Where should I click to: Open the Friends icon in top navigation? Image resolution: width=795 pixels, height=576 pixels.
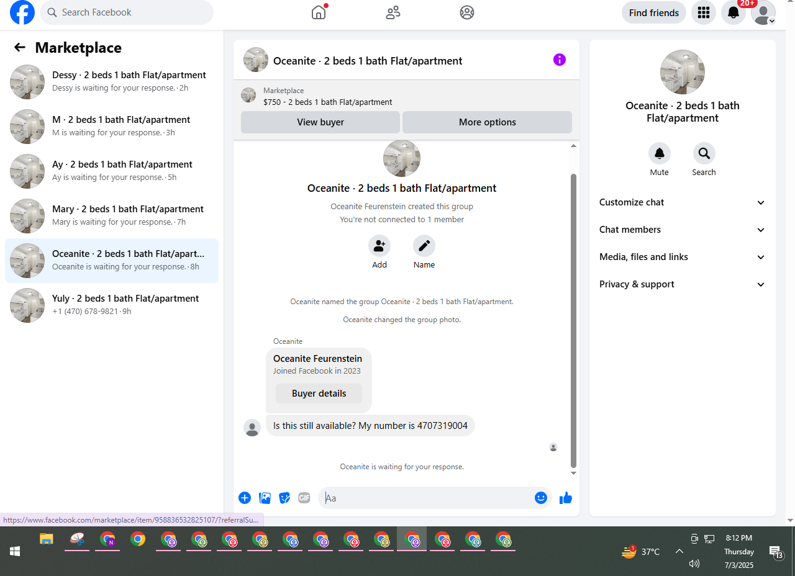[x=393, y=12]
